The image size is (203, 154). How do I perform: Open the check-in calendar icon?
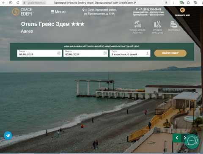(59, 53)
